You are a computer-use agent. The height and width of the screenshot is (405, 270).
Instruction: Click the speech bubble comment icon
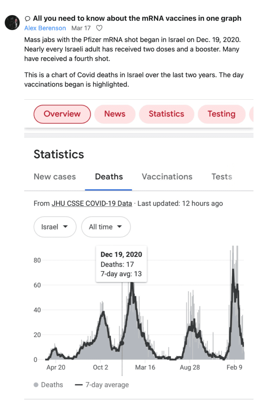(x=27, y=19)
